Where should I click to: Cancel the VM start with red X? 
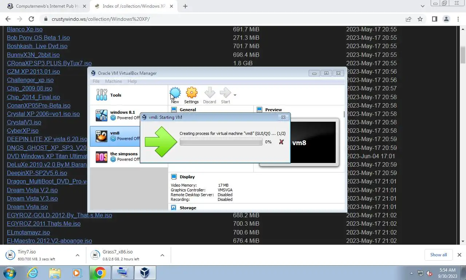[281, 142]
